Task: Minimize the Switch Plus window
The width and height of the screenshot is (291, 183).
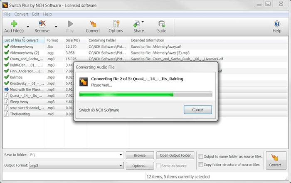Action: (259, 4)
